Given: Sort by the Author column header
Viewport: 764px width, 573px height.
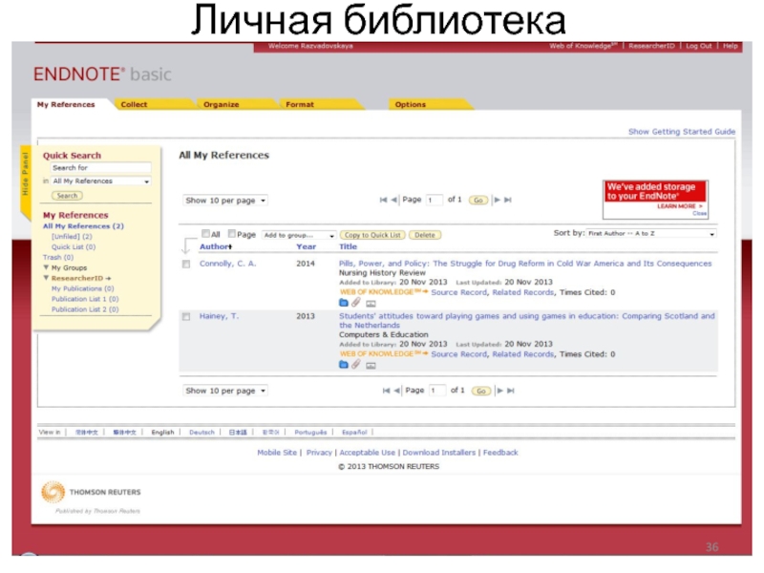Looking at the screenshot, I should point(216,246).
